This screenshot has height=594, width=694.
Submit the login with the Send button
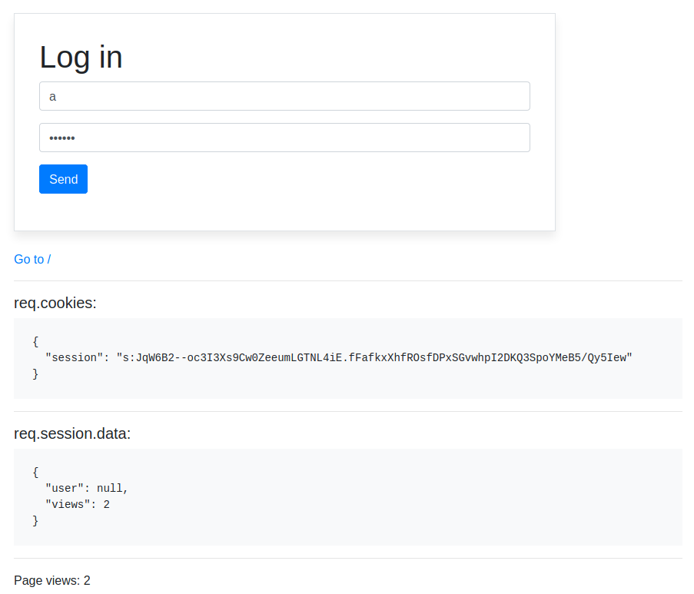(63, 179)
